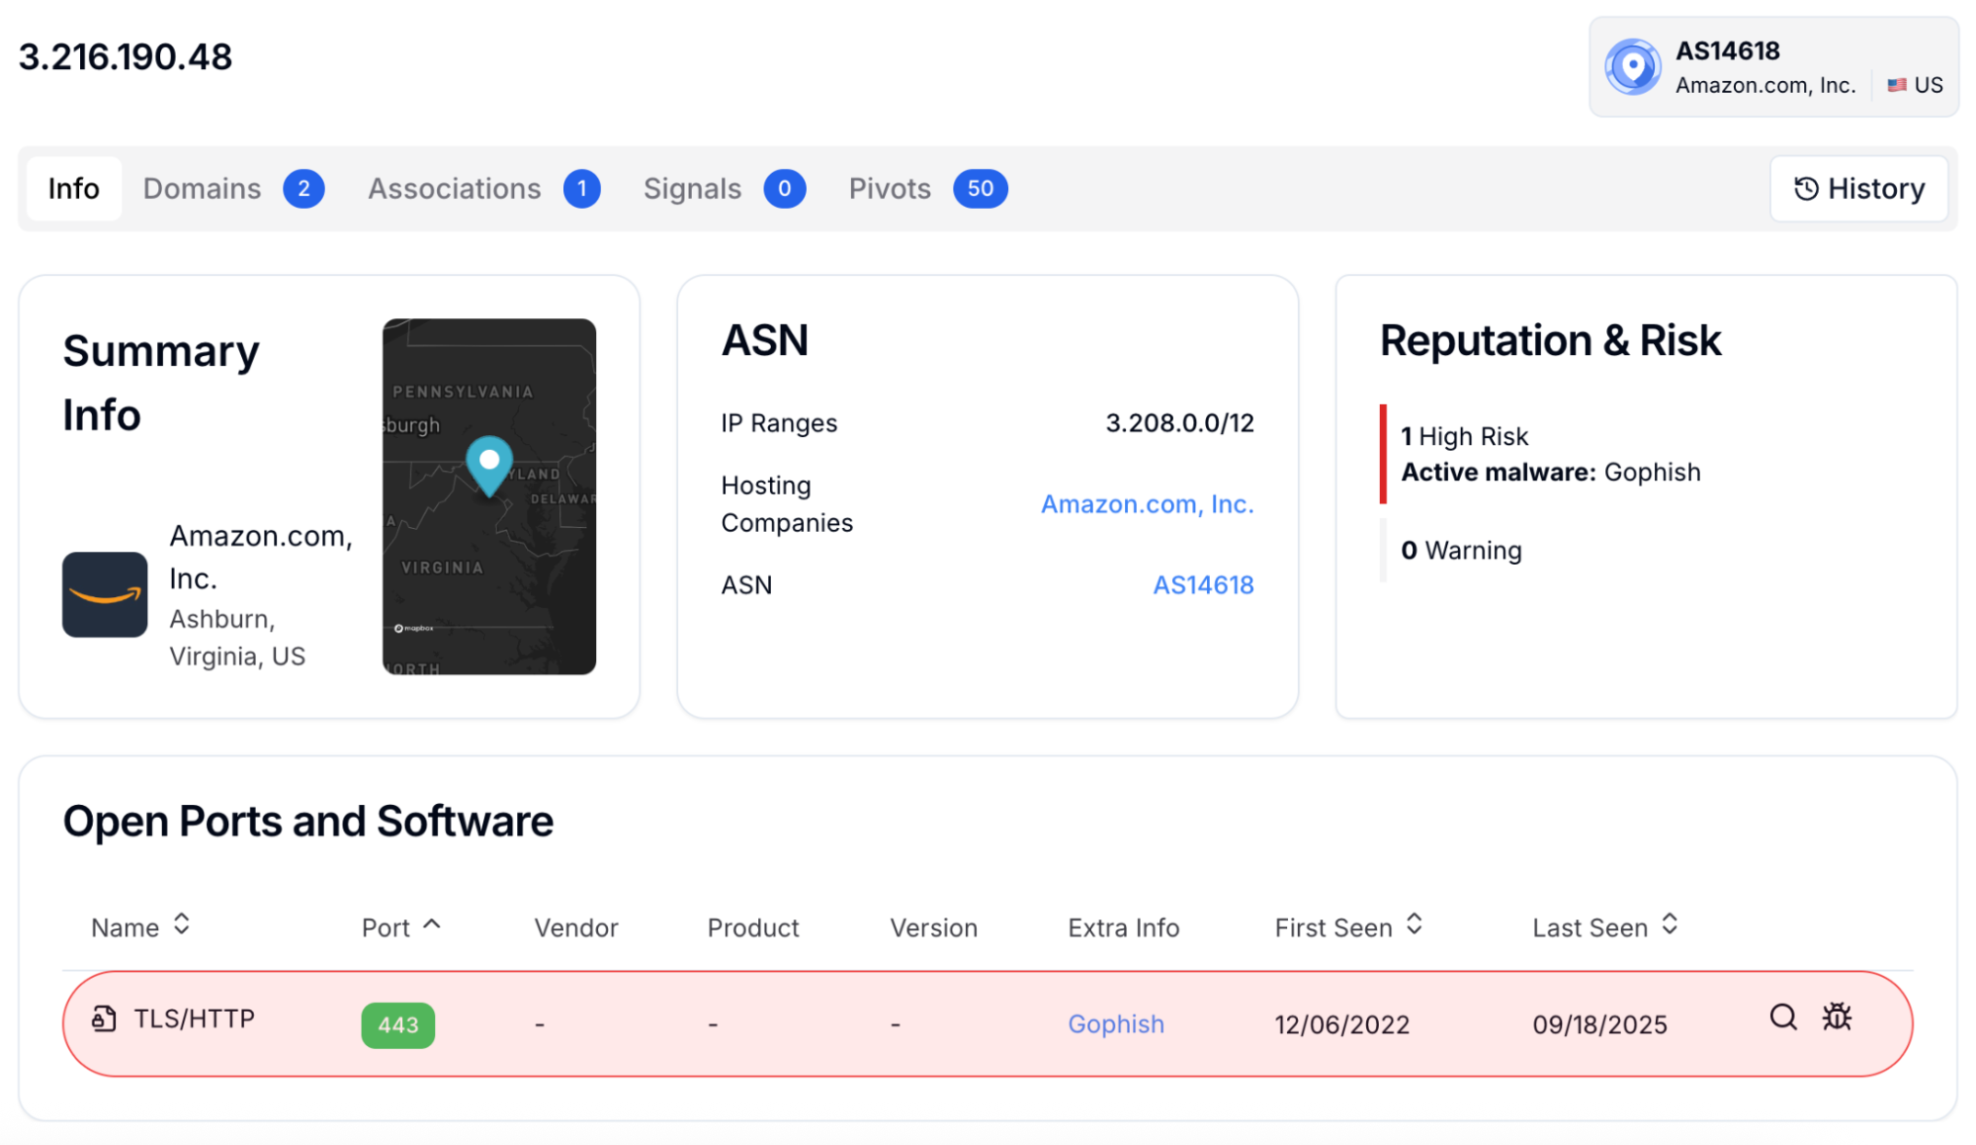Click the mapbox logo on the map
The width and height of the screenshot is (1976, 1145).
click(x=414, y=628)
